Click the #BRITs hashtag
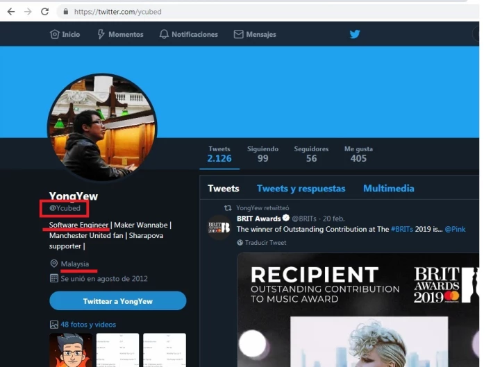 tap(402, 229)
